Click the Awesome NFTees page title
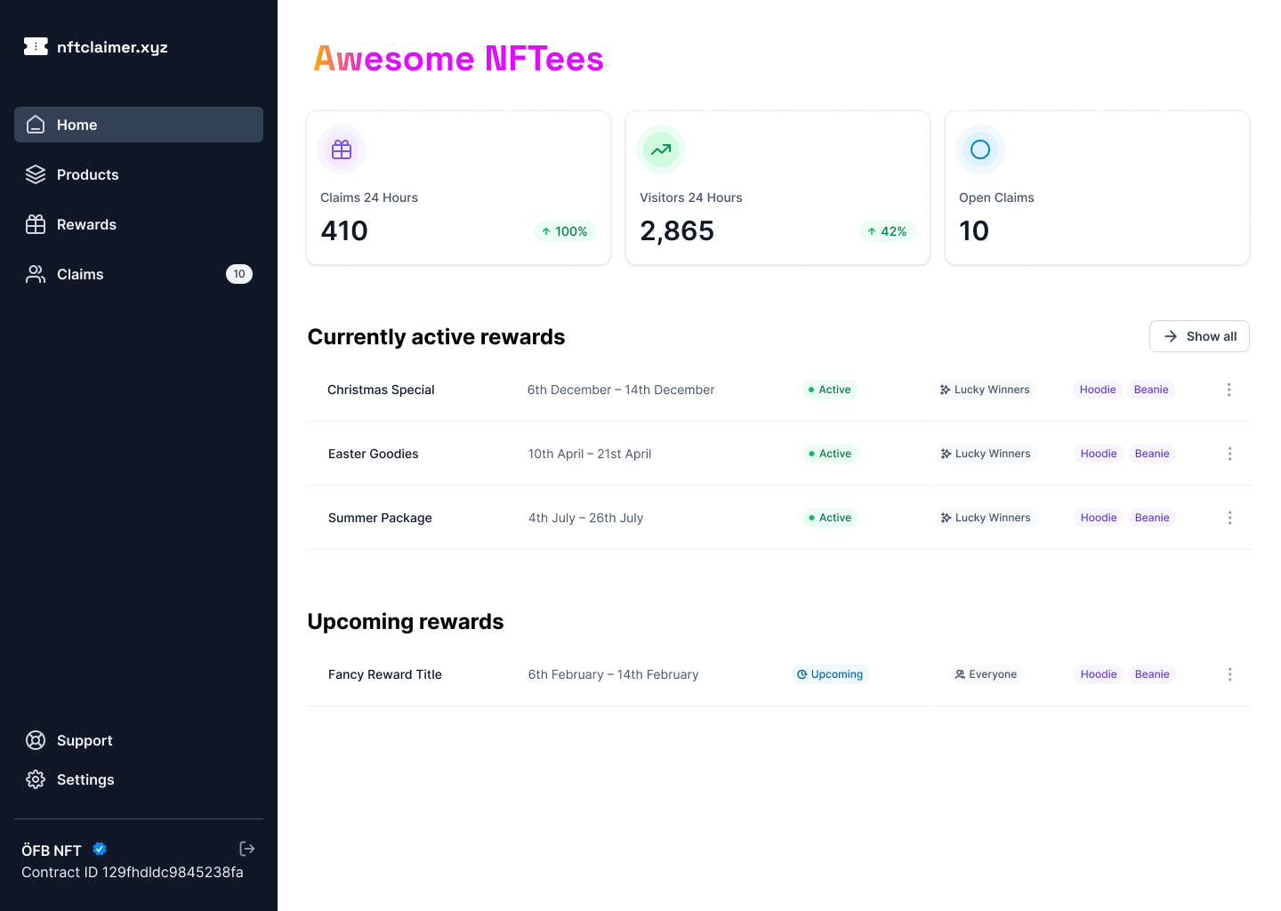 click(458, 59)
